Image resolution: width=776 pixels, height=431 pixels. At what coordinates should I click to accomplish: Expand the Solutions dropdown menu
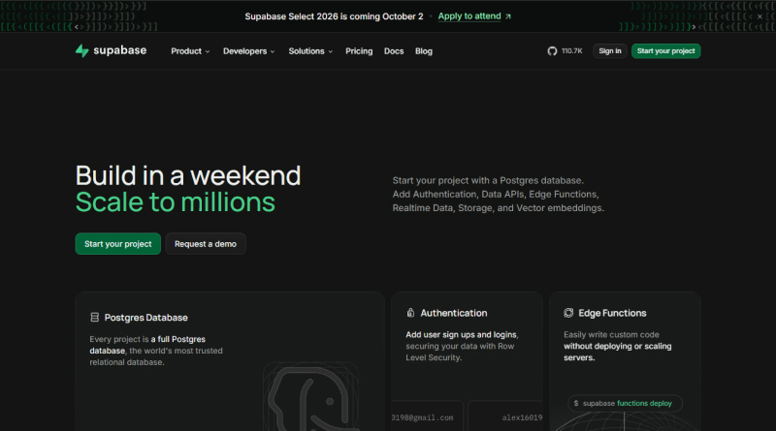(x=310, y=51)
